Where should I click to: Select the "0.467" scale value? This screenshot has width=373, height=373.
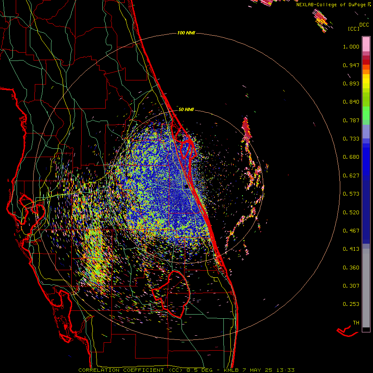[x=351, y=231]
